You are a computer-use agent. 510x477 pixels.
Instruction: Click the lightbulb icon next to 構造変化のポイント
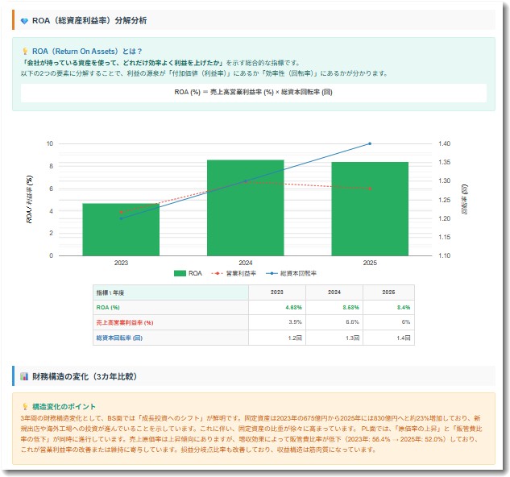(25, 406)
